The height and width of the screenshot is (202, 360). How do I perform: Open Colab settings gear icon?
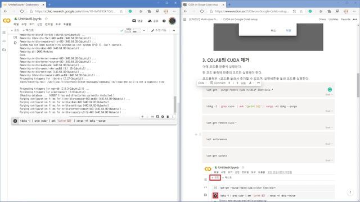click(x=164, y=21)
